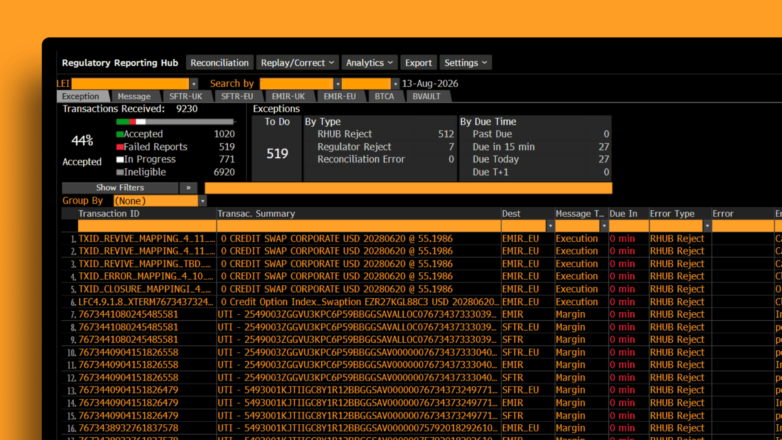The height and width of the screenshot is (440, 782).
Task: Open the Dest column filter dropdown
Action: [550, 226]
